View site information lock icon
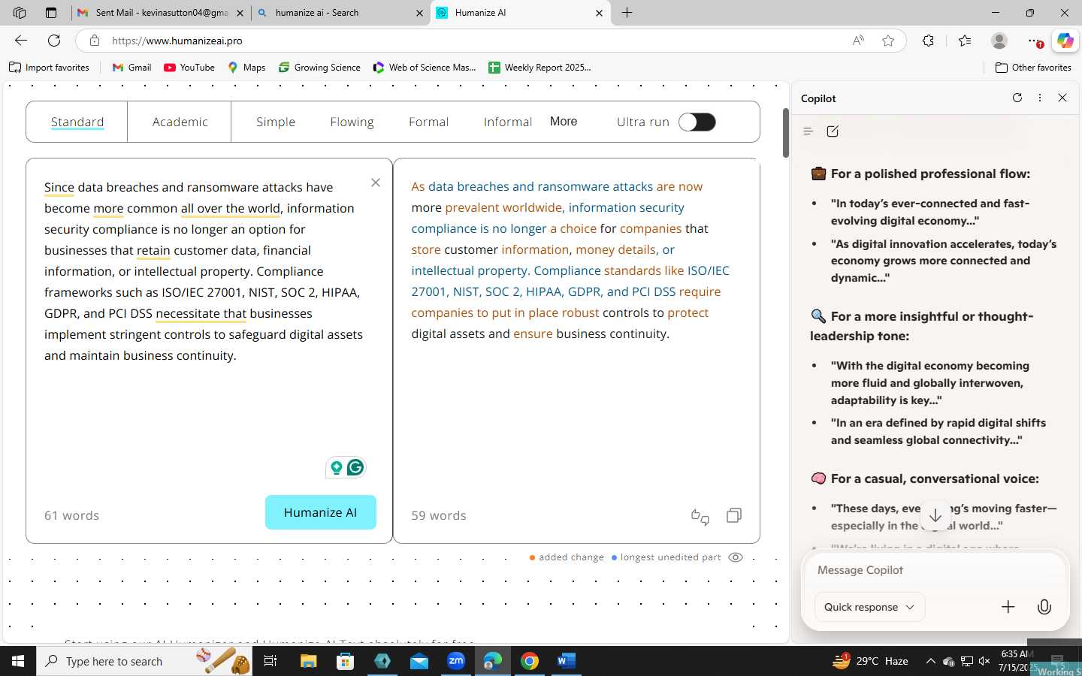This screenshot has height=676, width=1082. [94, 41]
